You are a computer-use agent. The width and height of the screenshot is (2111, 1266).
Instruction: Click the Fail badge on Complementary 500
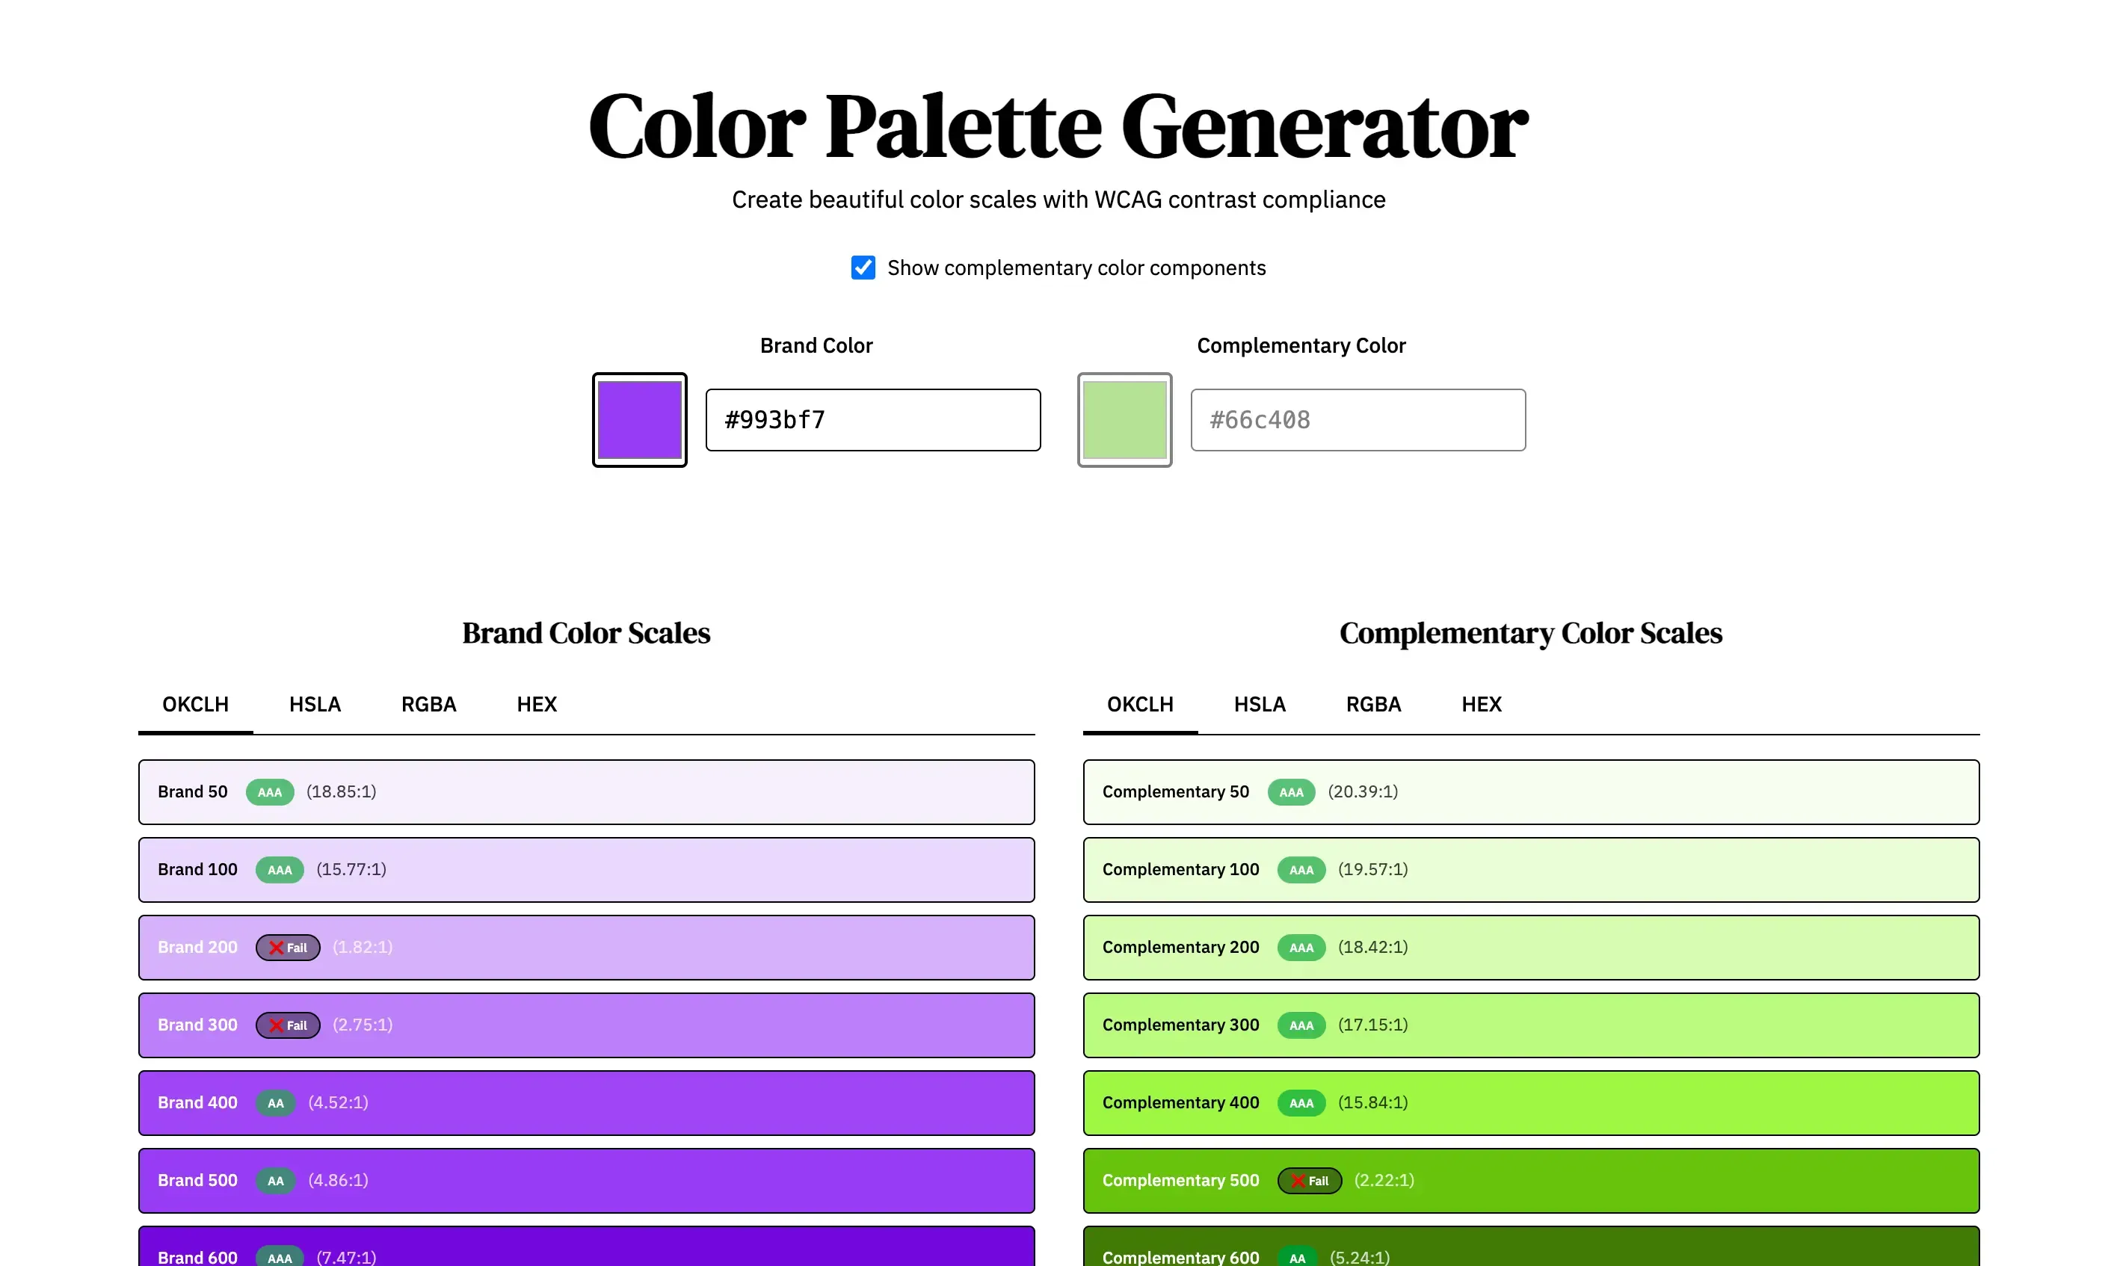point(1309,1181)
